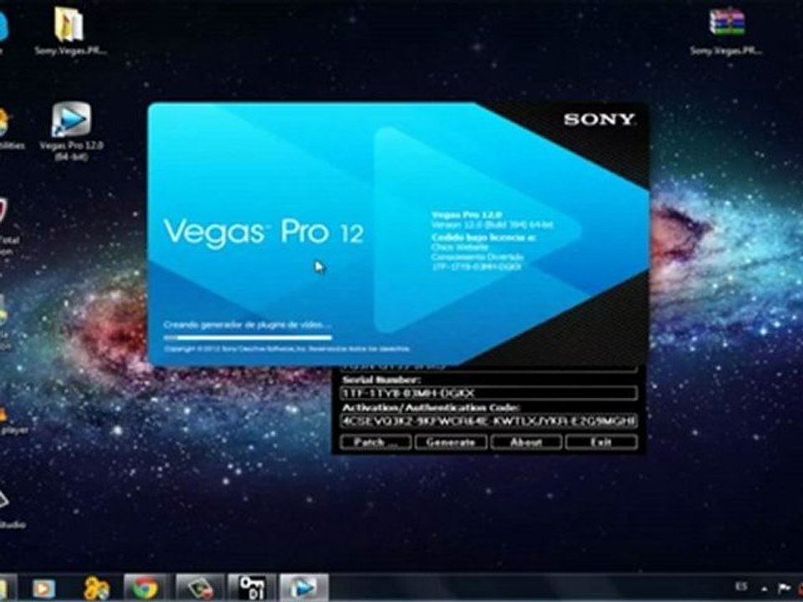
Task: Open the media player taskbar icon
Action: [44, 588]
